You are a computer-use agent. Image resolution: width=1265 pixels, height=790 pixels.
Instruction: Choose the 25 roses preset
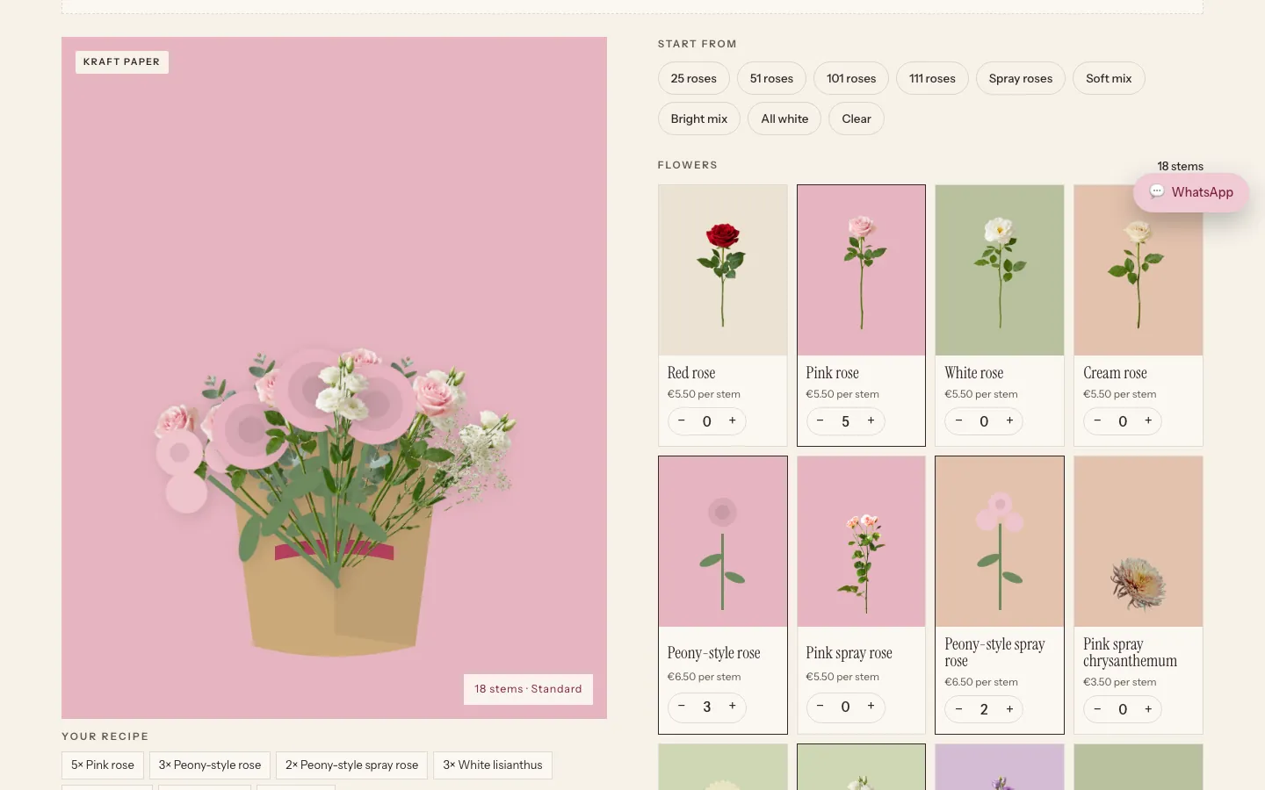coord(694,78)
